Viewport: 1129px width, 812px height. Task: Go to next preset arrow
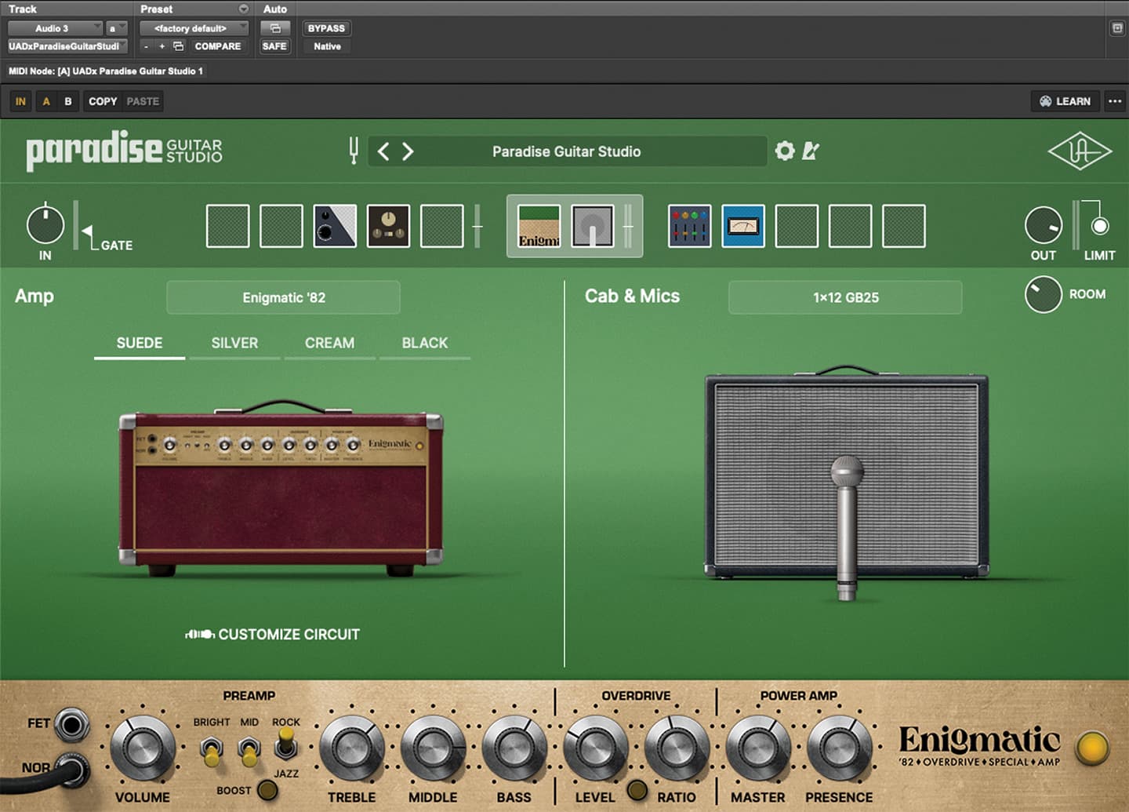(x=408, y=151)
